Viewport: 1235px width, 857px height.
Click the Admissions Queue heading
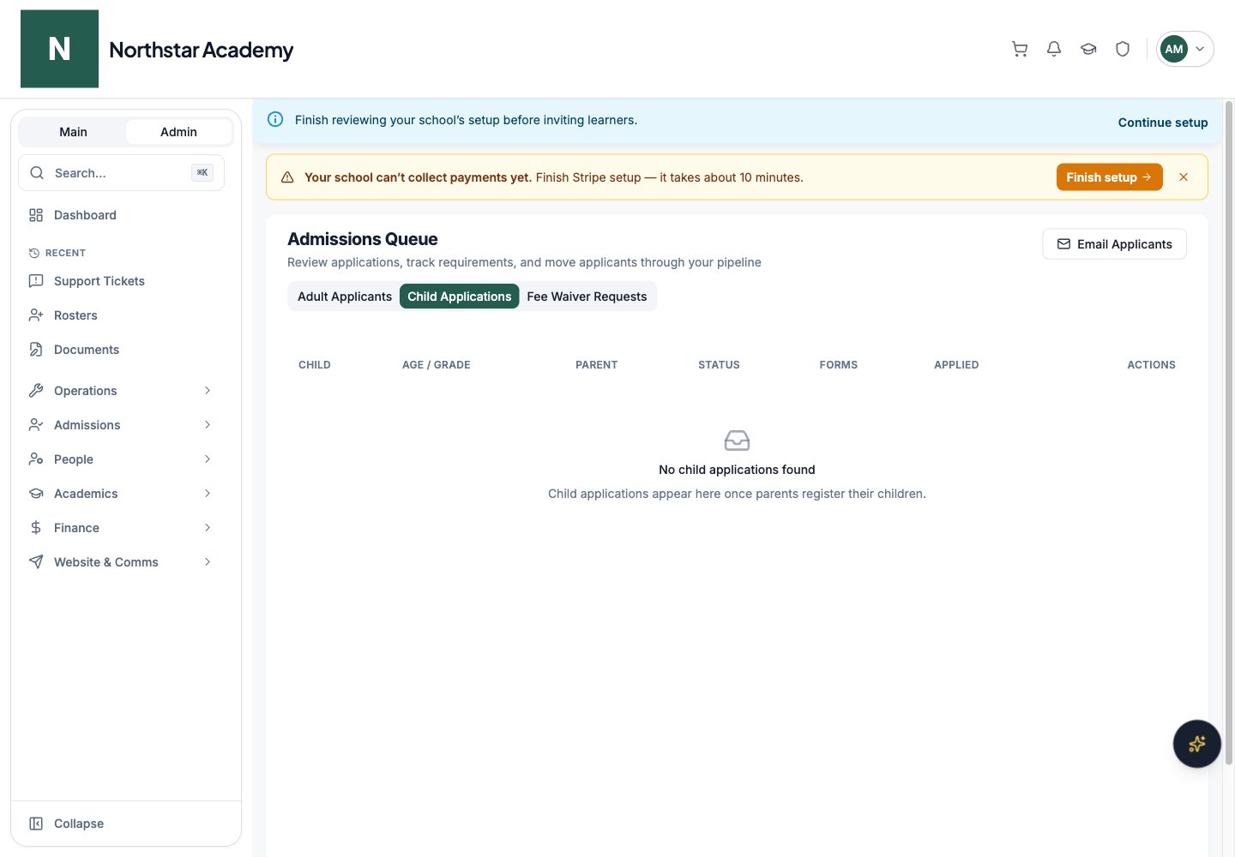(x=363, y=239)
